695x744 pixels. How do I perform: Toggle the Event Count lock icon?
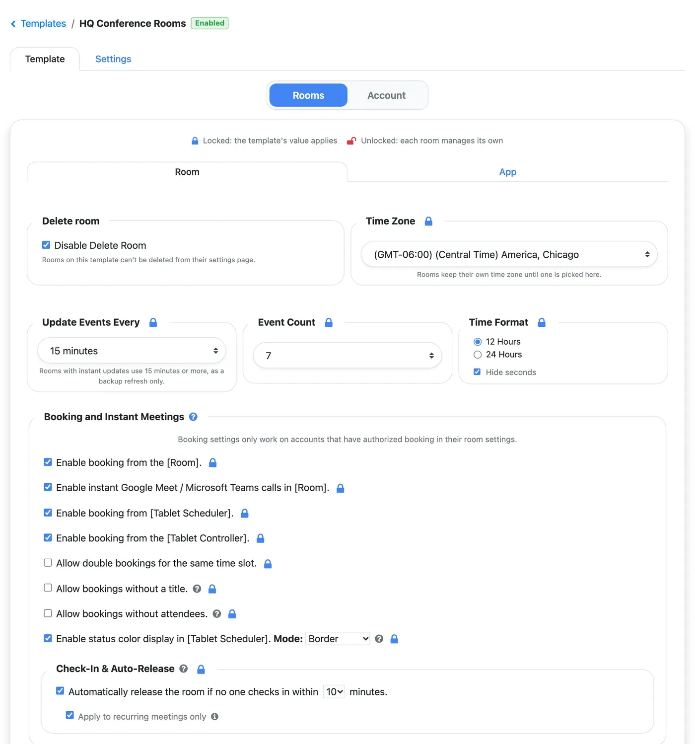[328, 322]
